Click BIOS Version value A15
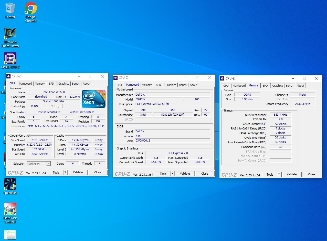This screenshot has height=241, width=327. click(173, 136)
